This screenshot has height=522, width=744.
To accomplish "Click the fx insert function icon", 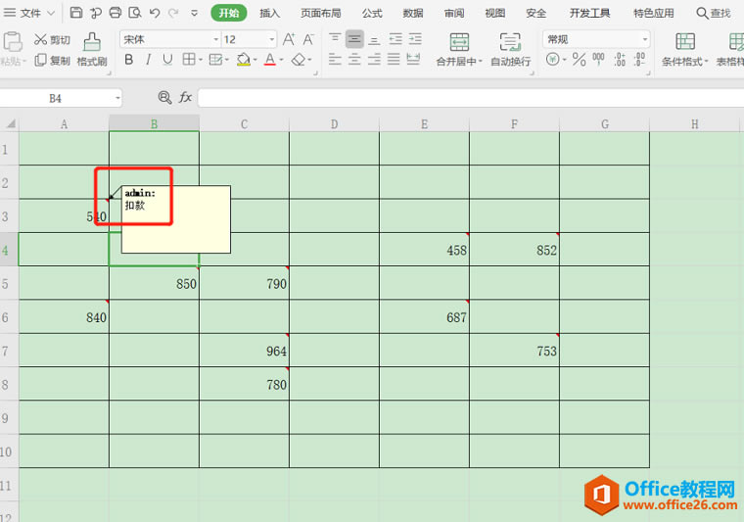I will [x=185, y=98].
